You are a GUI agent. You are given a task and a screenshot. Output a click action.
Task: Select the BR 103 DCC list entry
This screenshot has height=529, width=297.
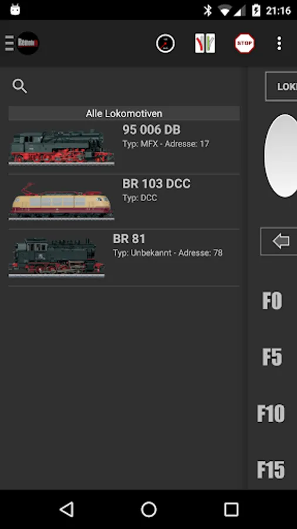coord(124,202)
